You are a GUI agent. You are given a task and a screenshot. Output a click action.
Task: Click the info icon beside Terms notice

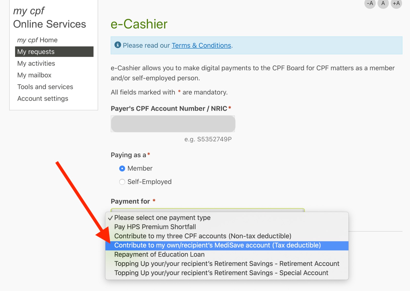pos(118,45)
